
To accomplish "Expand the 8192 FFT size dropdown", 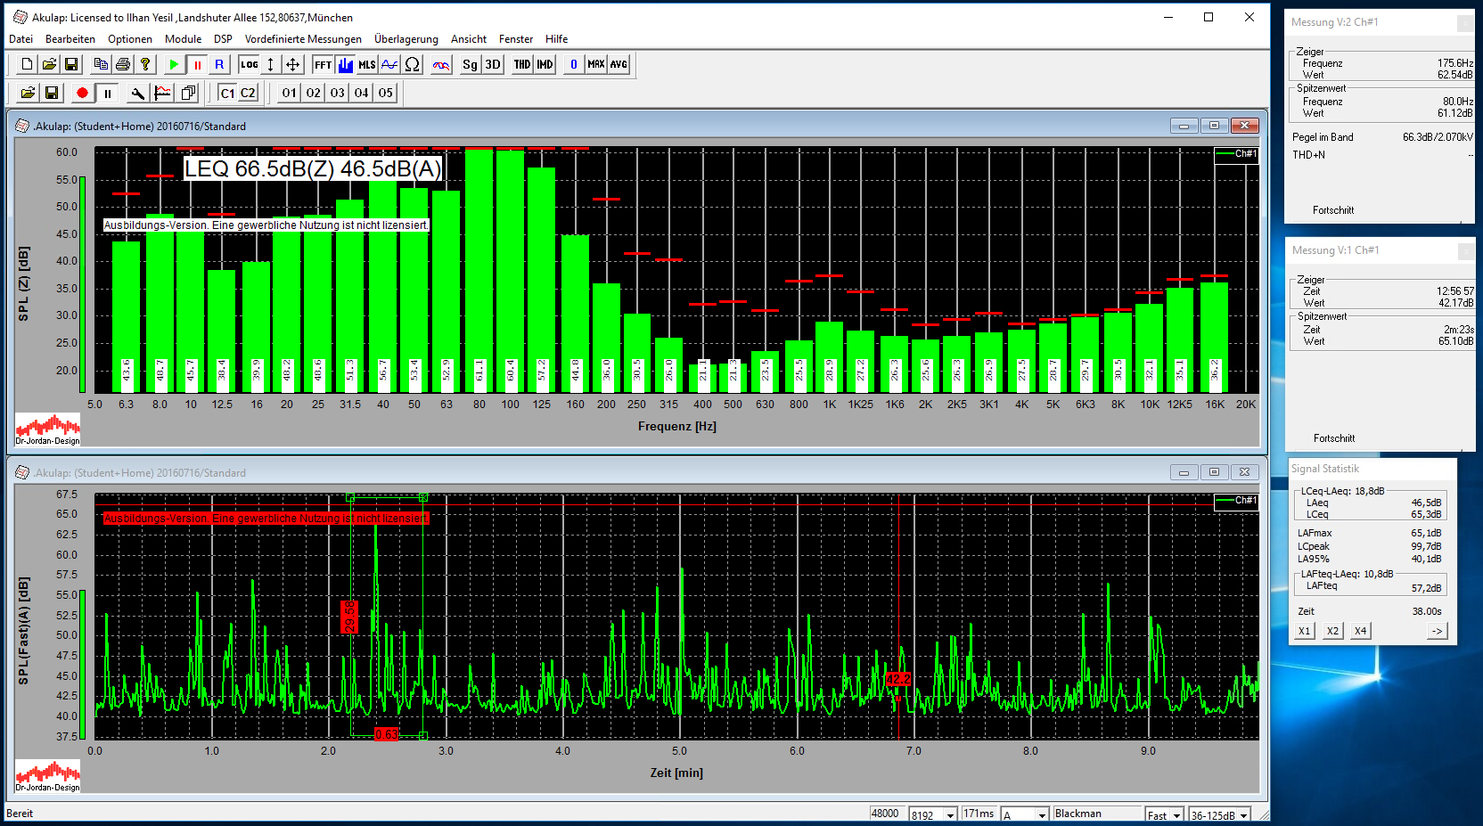I will [x=950, y=814].
